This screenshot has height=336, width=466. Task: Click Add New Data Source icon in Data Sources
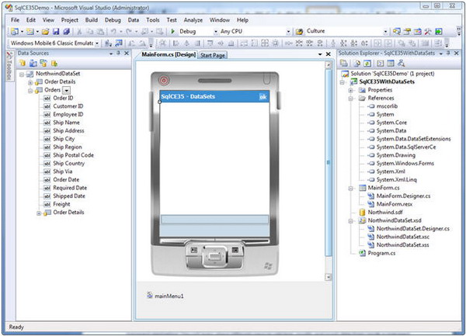pyautogui.click(x=23, y=63)
